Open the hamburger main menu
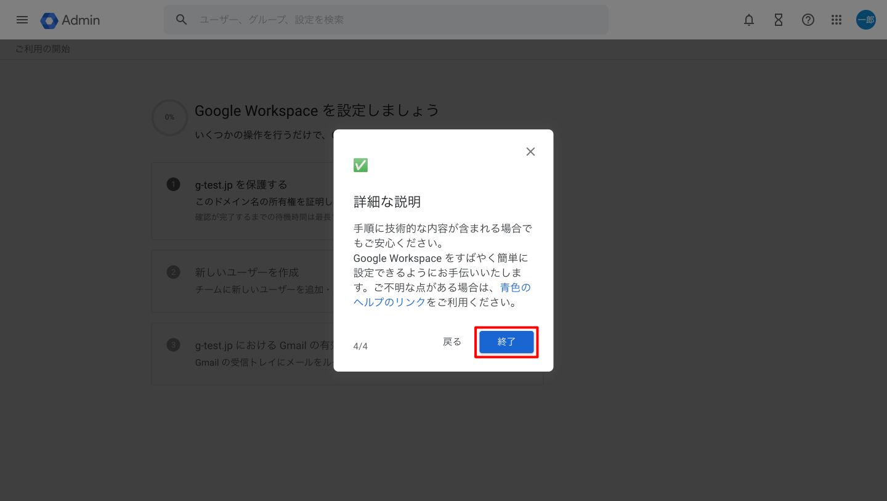 (x=22, y=20)
